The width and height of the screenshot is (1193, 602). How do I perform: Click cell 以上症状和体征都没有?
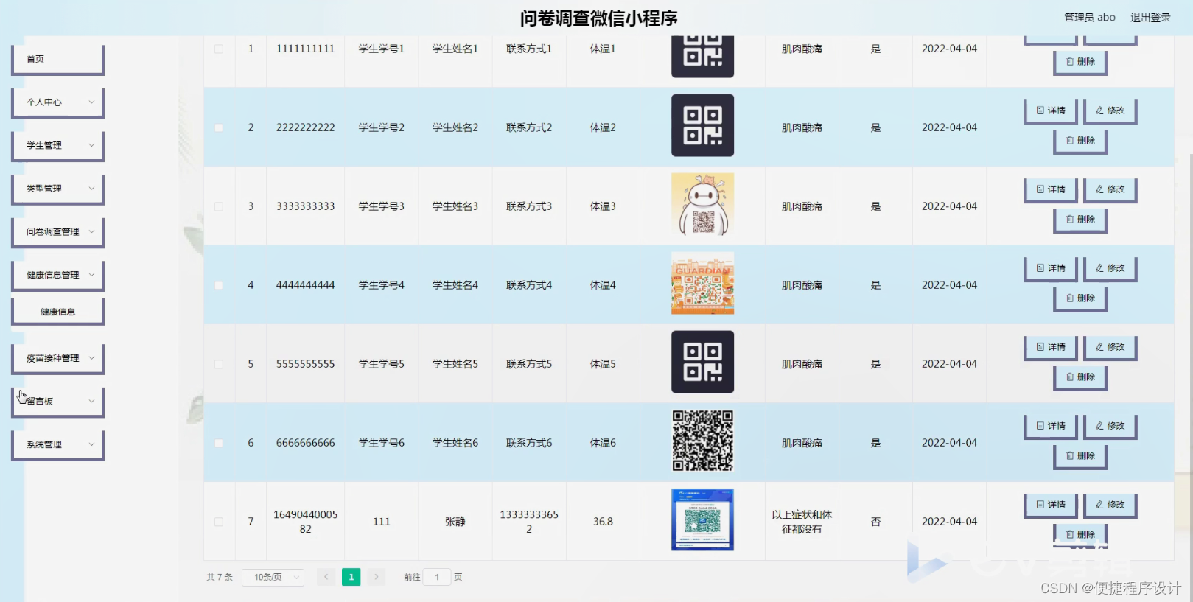click(x=802, y=522)
